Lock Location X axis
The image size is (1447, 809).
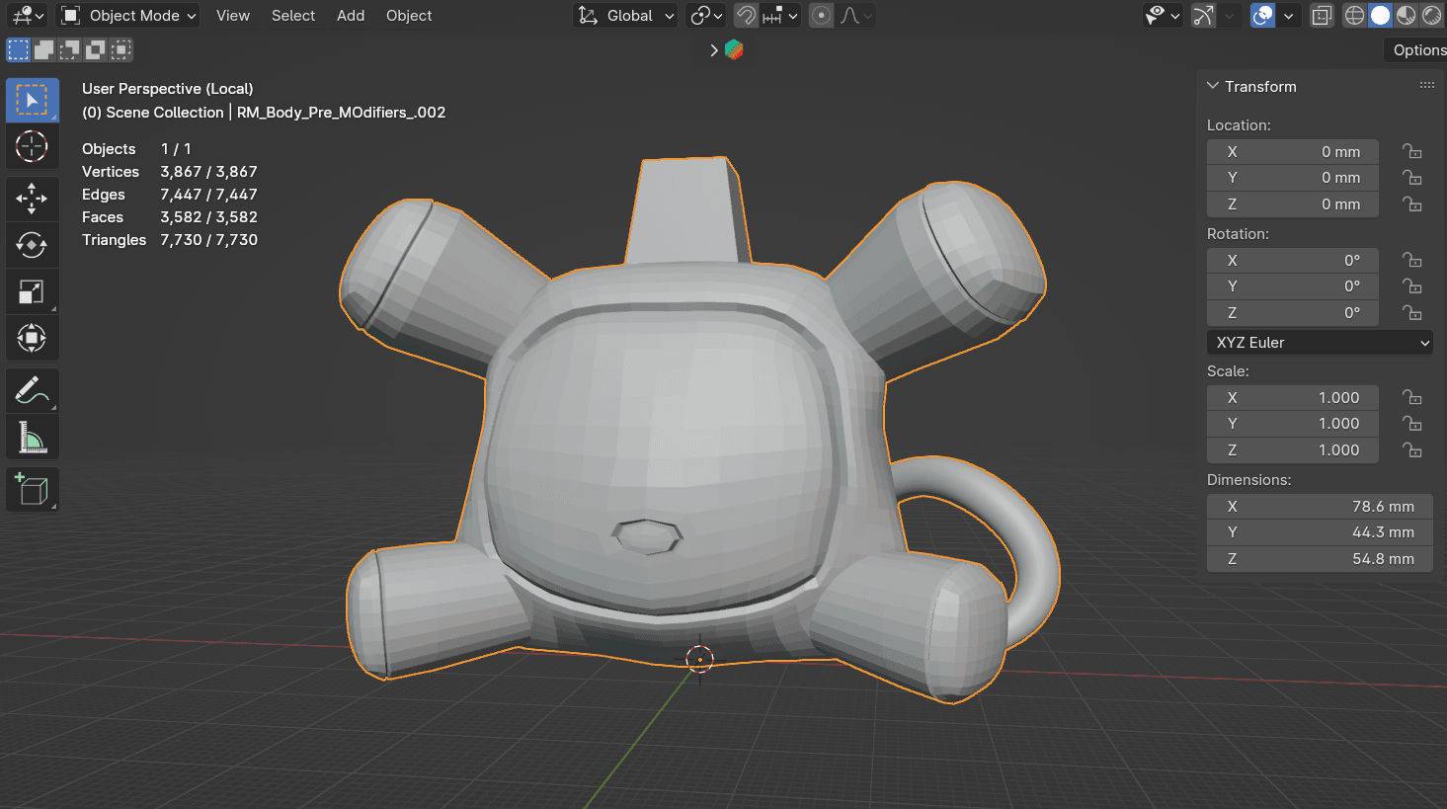pyautogui.click(x=1412, y=152)
